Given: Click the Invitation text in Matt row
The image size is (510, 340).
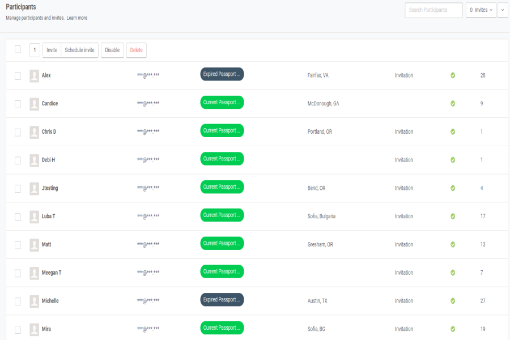Looking at the screenshot, I should (404, 245).
